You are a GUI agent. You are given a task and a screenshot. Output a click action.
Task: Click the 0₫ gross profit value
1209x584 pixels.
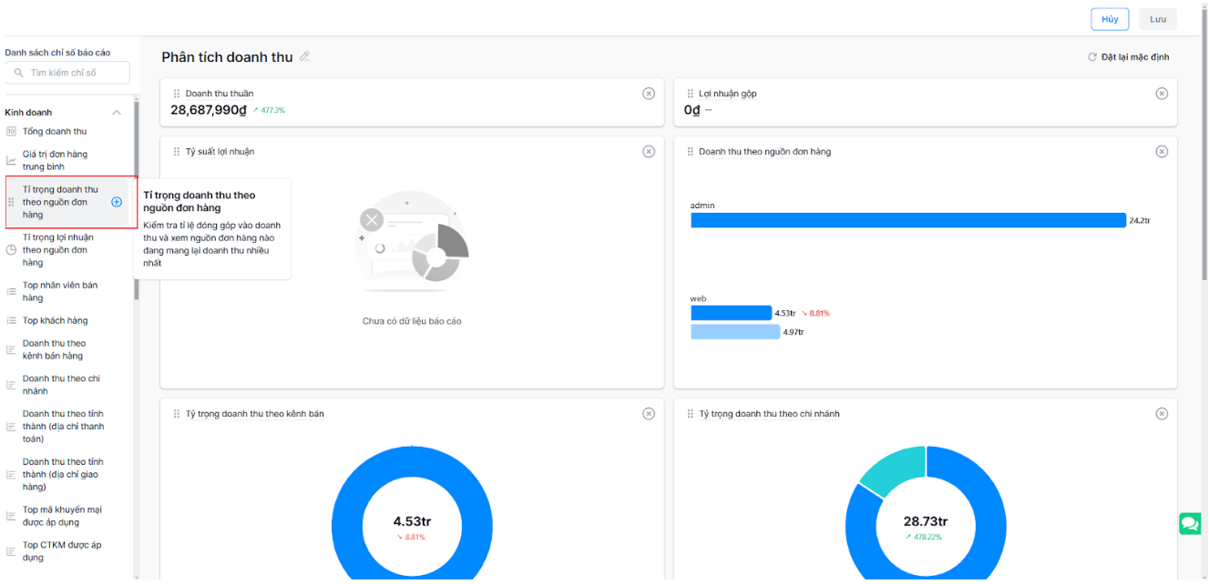pos(692,110)
